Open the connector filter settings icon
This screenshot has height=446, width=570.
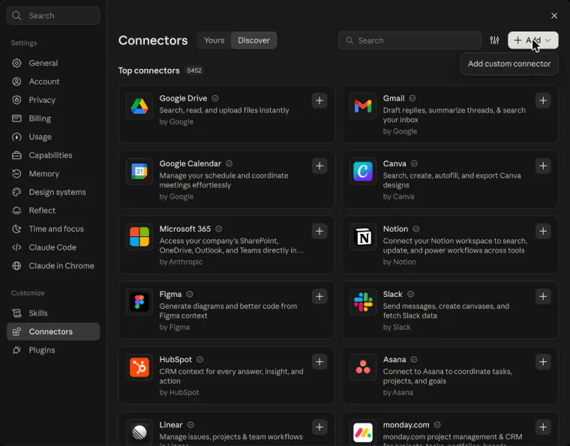[494, 40]
